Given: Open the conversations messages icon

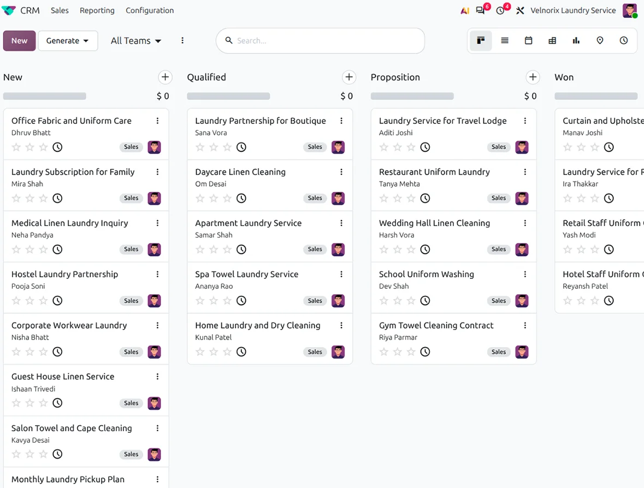Looking at the screenshot, I should (x=480, y=11).
